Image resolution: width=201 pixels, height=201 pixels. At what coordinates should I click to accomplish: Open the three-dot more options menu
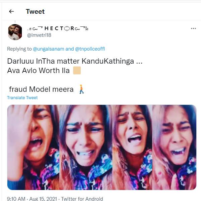[x=193, y=29]
